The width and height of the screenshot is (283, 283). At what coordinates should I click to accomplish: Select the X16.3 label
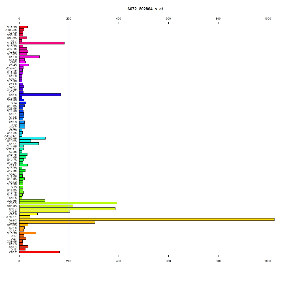(13, 203)
